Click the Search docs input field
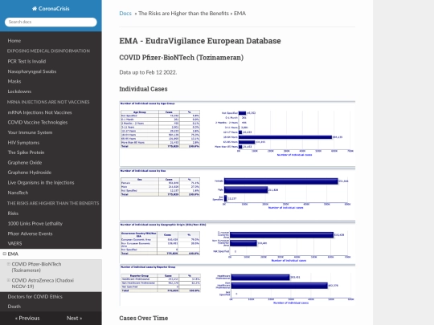The width and height of the screenshot is (434, 325). click(51, 22)
